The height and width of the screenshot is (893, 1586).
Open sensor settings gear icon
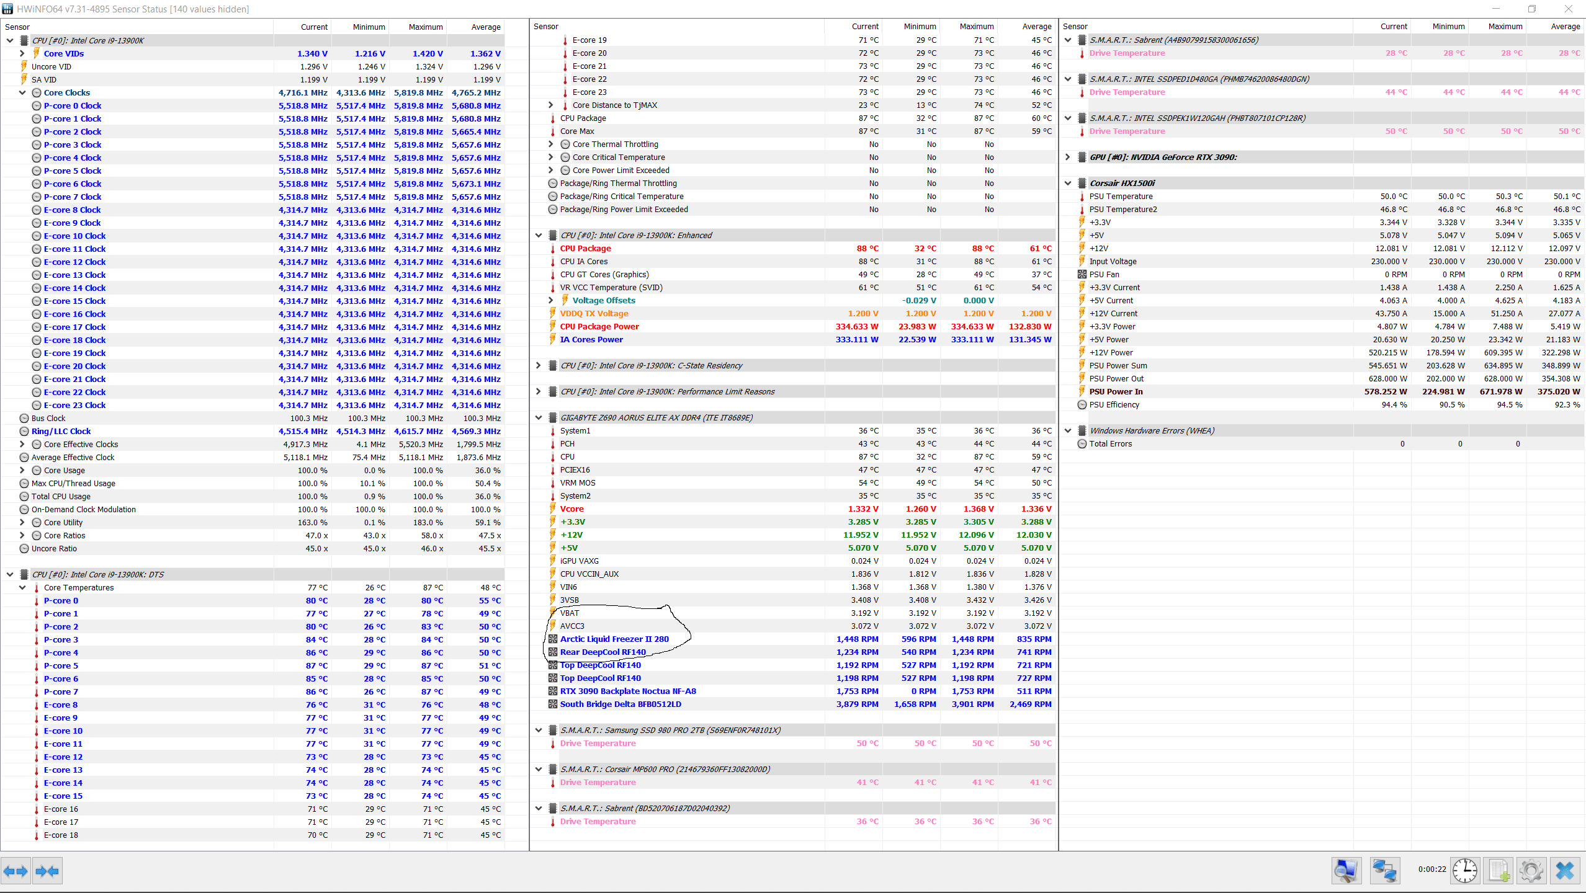(x=1531, y=871)
